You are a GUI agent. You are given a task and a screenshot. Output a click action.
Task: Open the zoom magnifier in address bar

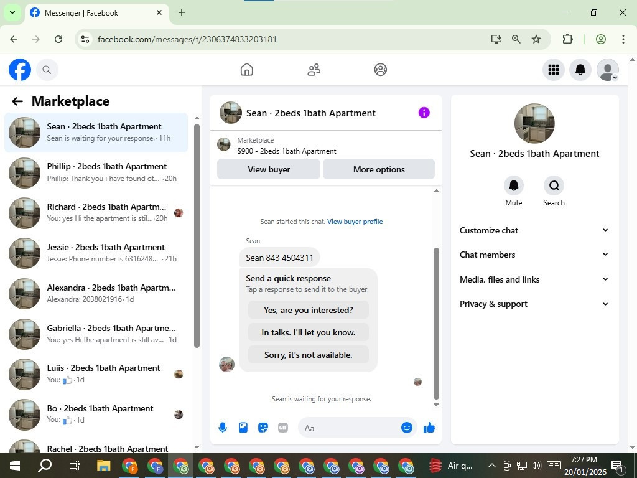(x=516, y=39)
